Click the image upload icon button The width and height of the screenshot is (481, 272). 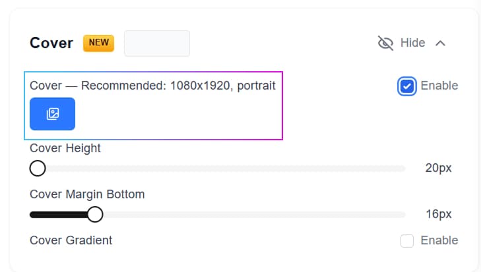pyautogui.click(x=52, y=114)
